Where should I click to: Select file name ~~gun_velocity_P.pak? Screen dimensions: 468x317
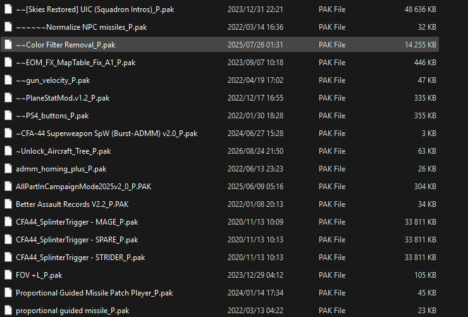click(53, 80)
